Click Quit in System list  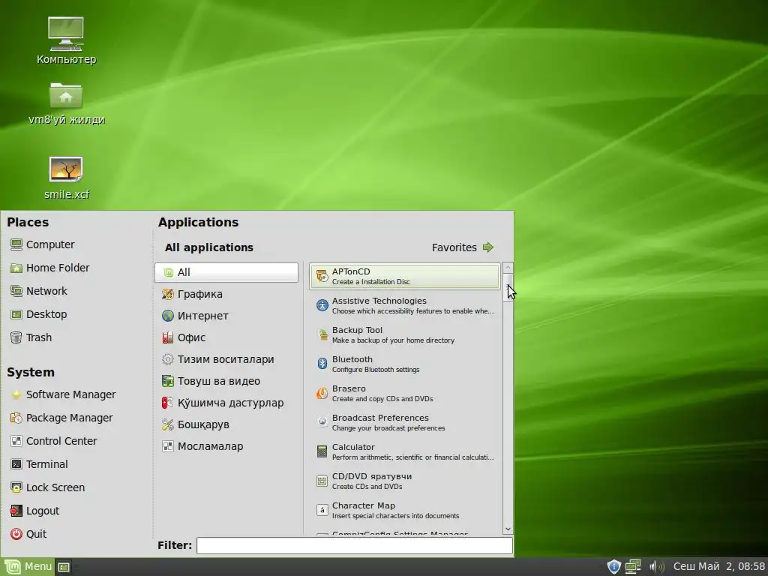click(28, 534)
